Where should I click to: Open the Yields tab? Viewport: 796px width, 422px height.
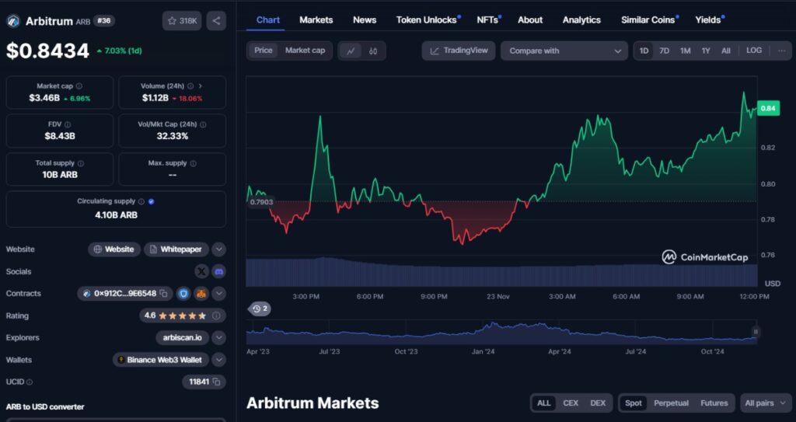709,19
